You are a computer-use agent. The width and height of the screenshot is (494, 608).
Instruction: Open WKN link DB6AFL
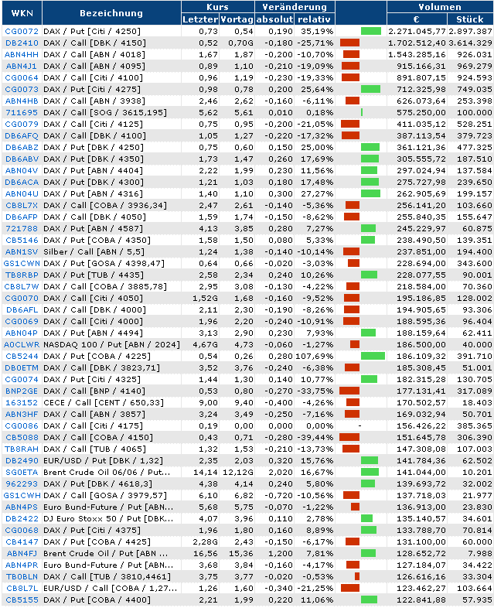pyautogui.click(x=22, y=310)
